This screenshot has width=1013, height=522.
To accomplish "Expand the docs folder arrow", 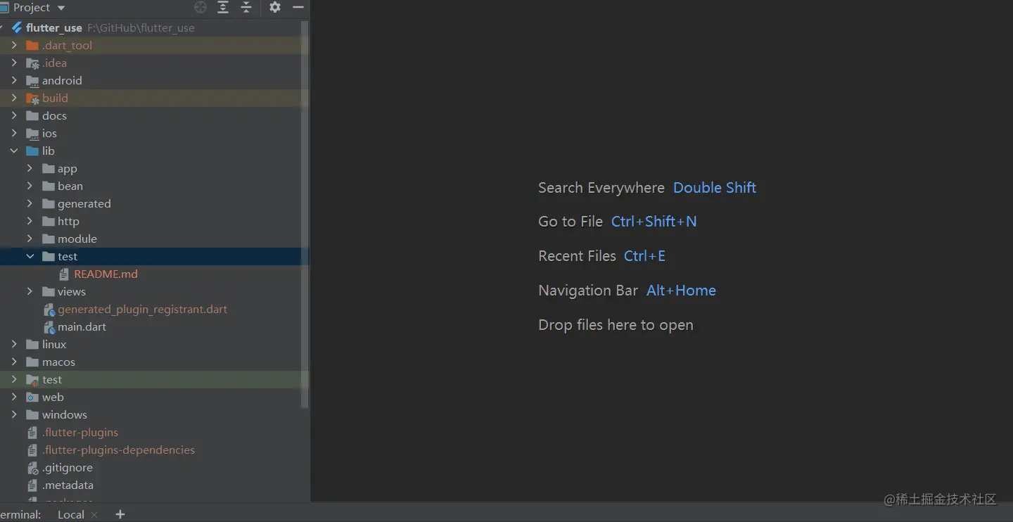I will pyautogui.click(x=14, y=116).
